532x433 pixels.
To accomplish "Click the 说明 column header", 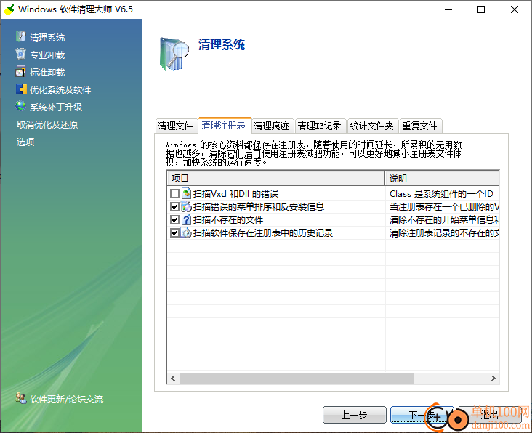I will click(442, 178).
